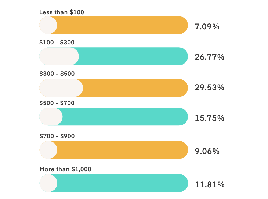Select the 7.09% percentage value
The width and height of the screenshot is (268, 199).
pyautogui.click(x=207, y=27)
